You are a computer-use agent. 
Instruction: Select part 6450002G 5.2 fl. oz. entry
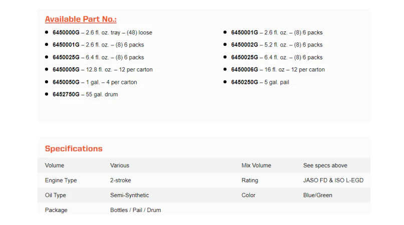(277, 45)
